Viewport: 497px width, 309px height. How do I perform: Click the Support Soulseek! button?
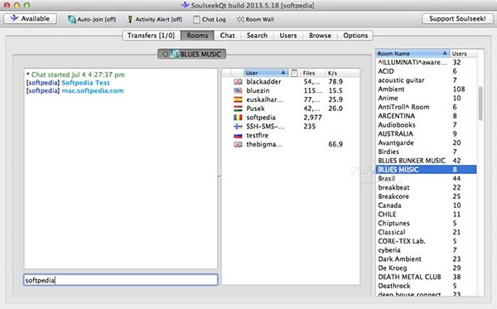coord(457,19)
